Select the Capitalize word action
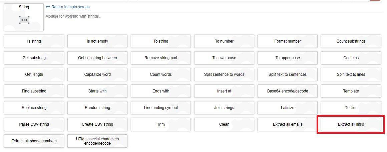Viewport: 387px width, 152px height. (97, 75)
